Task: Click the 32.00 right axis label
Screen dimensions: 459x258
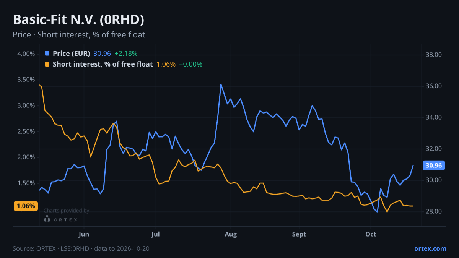Action: click(433, 149)
